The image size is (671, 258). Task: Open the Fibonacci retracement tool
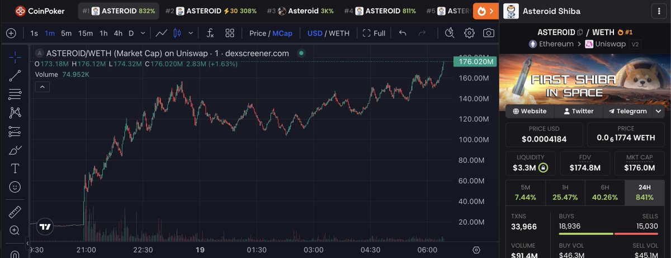(15, 94)
